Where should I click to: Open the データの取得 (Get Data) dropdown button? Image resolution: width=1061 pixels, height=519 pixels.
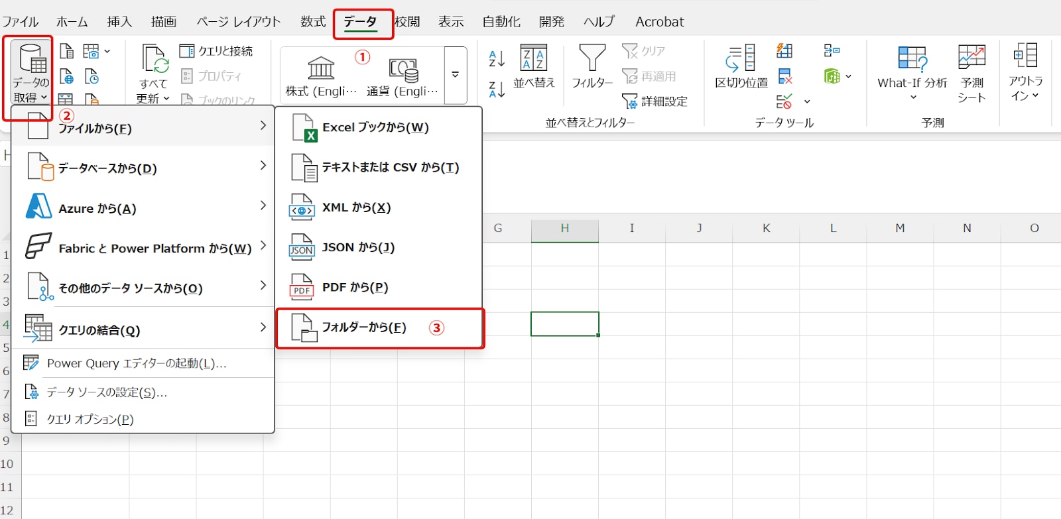pyautogui.click(x=31, y=73)
